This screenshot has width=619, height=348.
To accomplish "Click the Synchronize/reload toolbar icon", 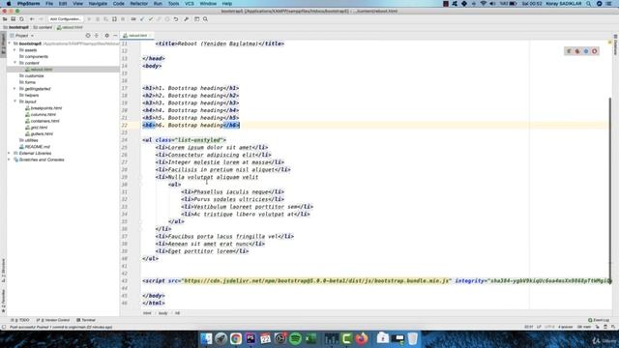I will 21,19.
